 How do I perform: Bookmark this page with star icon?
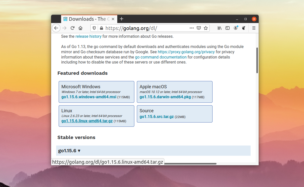206,28
